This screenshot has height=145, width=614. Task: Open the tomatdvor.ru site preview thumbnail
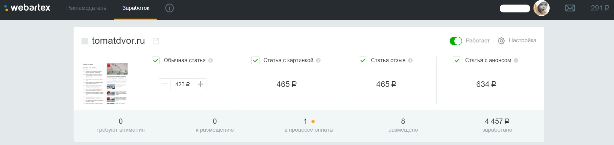tap(106, 83)
